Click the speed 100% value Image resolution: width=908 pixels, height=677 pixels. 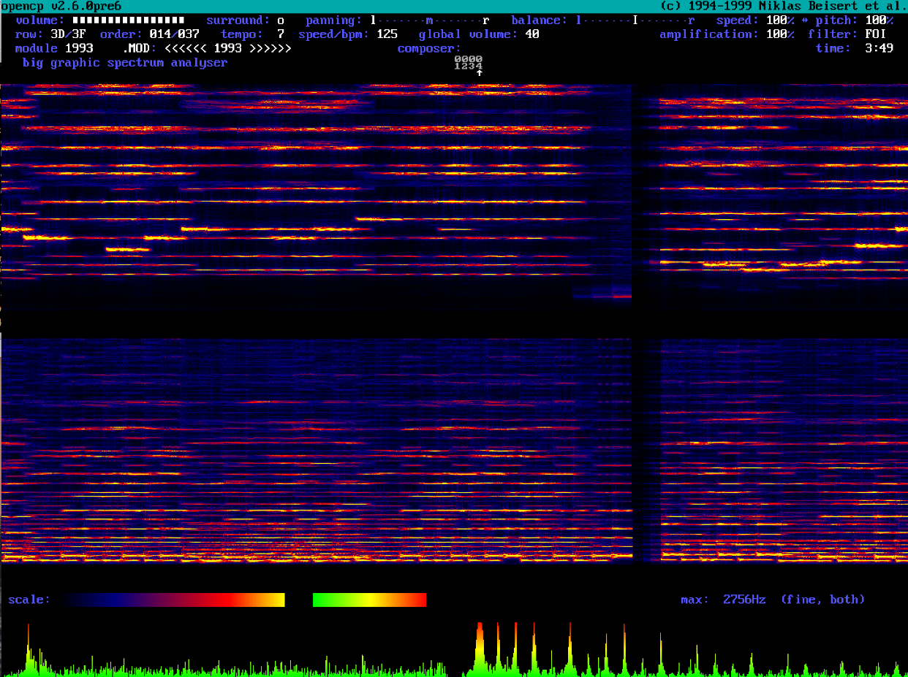tap(776, 20)
